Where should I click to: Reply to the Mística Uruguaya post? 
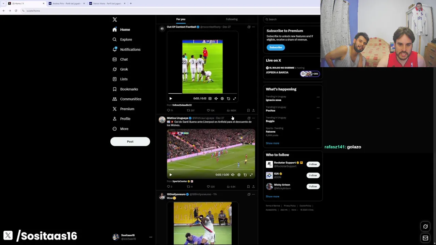pyautogui.click(x=169, y=186)
